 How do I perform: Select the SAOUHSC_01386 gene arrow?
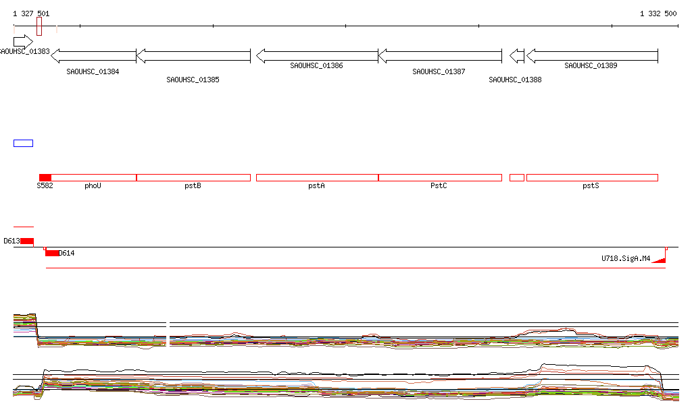coord(317,56)
